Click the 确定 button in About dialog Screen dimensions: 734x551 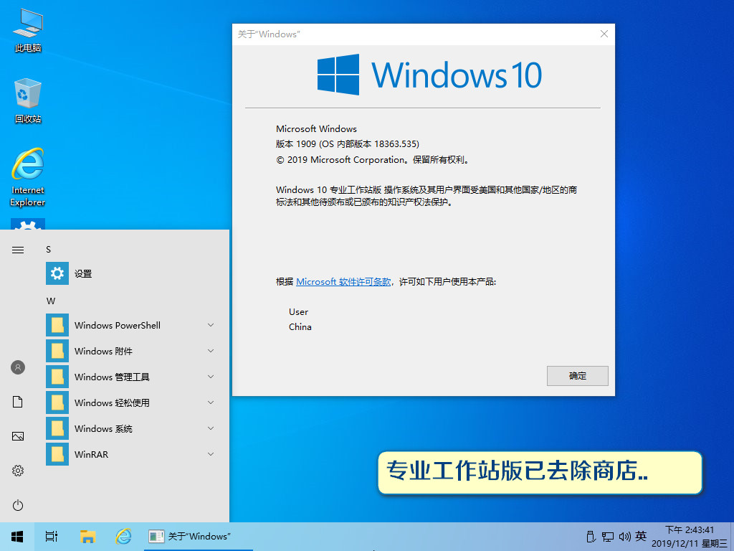pyautogui.click(x=577, y=376)
